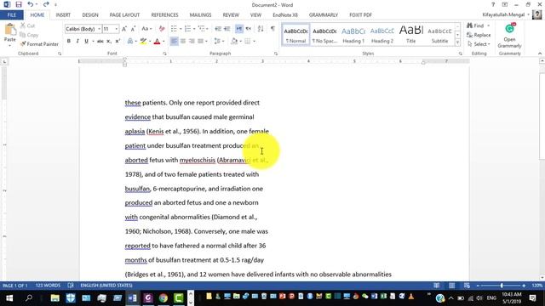Open the font size dropdown
545x306 pixels.
(117, 29)
